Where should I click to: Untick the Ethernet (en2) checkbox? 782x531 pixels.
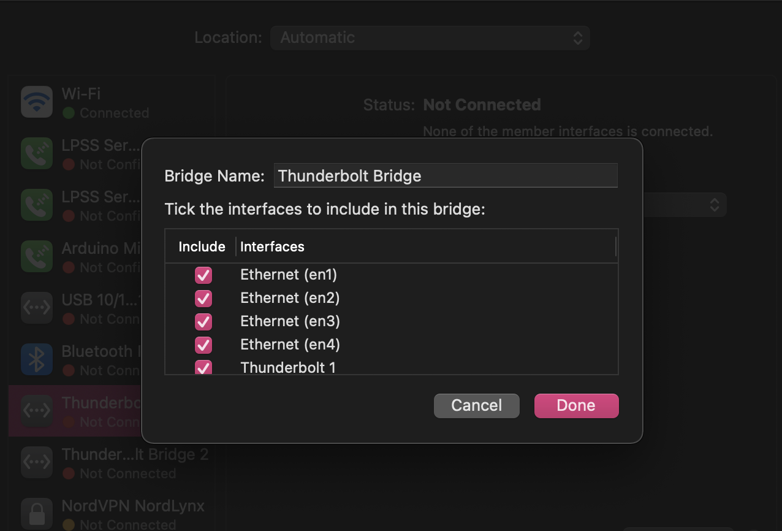pyautogui.click(x=203, y=298)
